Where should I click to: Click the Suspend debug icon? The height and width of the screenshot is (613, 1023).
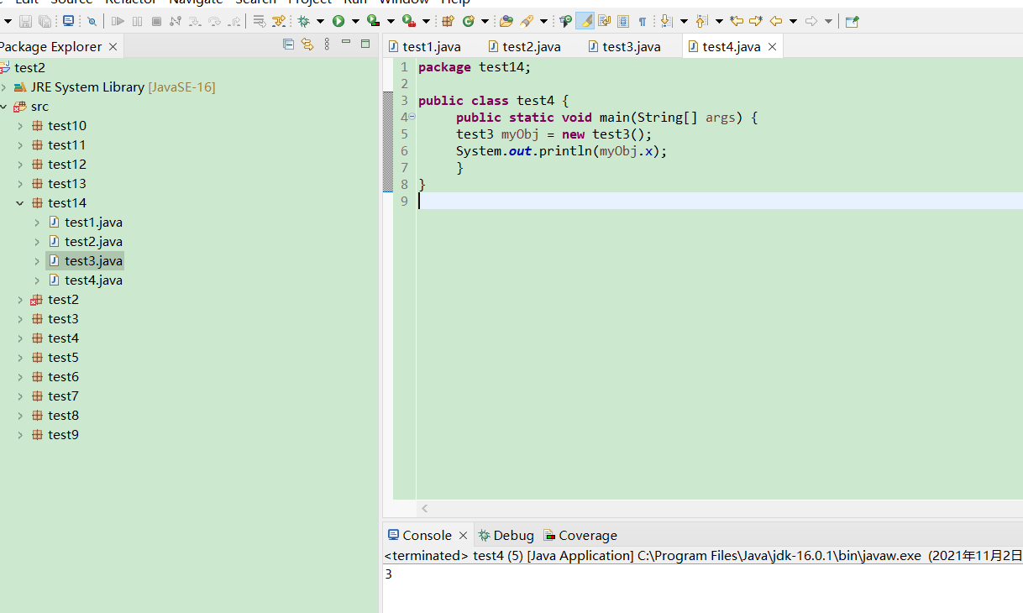pos(137,21)
